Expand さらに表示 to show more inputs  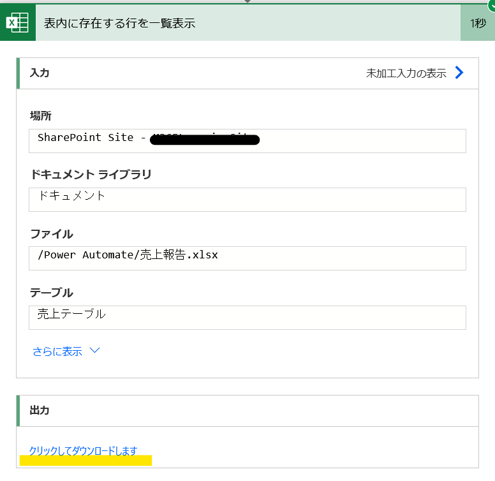(x=57, y=352)
